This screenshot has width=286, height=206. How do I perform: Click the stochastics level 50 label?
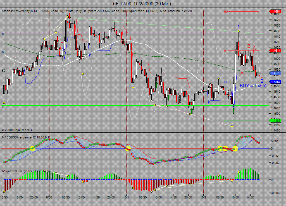[4, 71]
